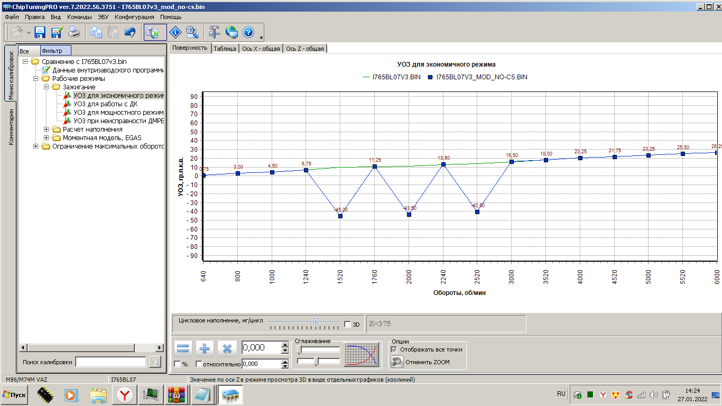Switch to the 'Таблица' tab

(x=225, y=49)
